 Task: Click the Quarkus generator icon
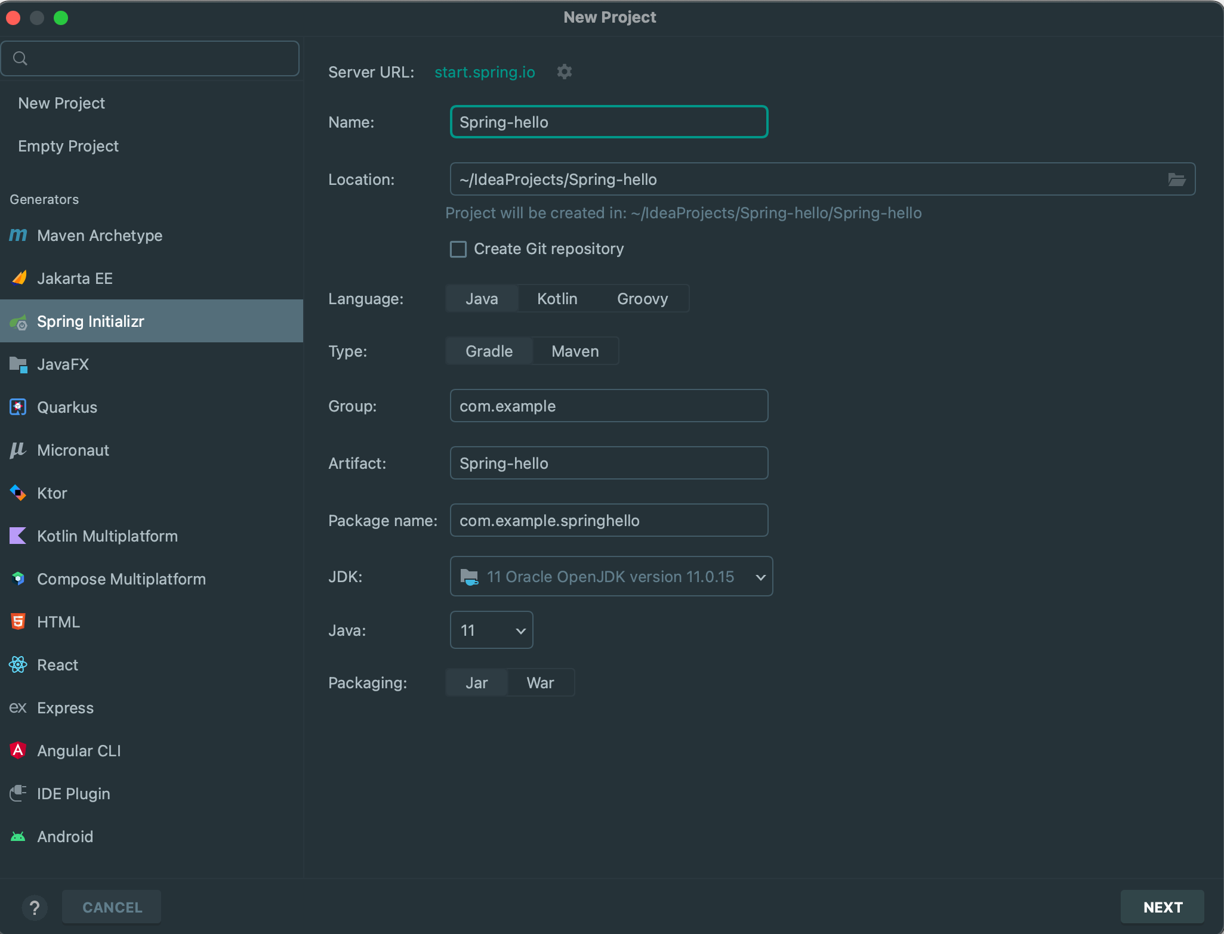coord(18,407)
